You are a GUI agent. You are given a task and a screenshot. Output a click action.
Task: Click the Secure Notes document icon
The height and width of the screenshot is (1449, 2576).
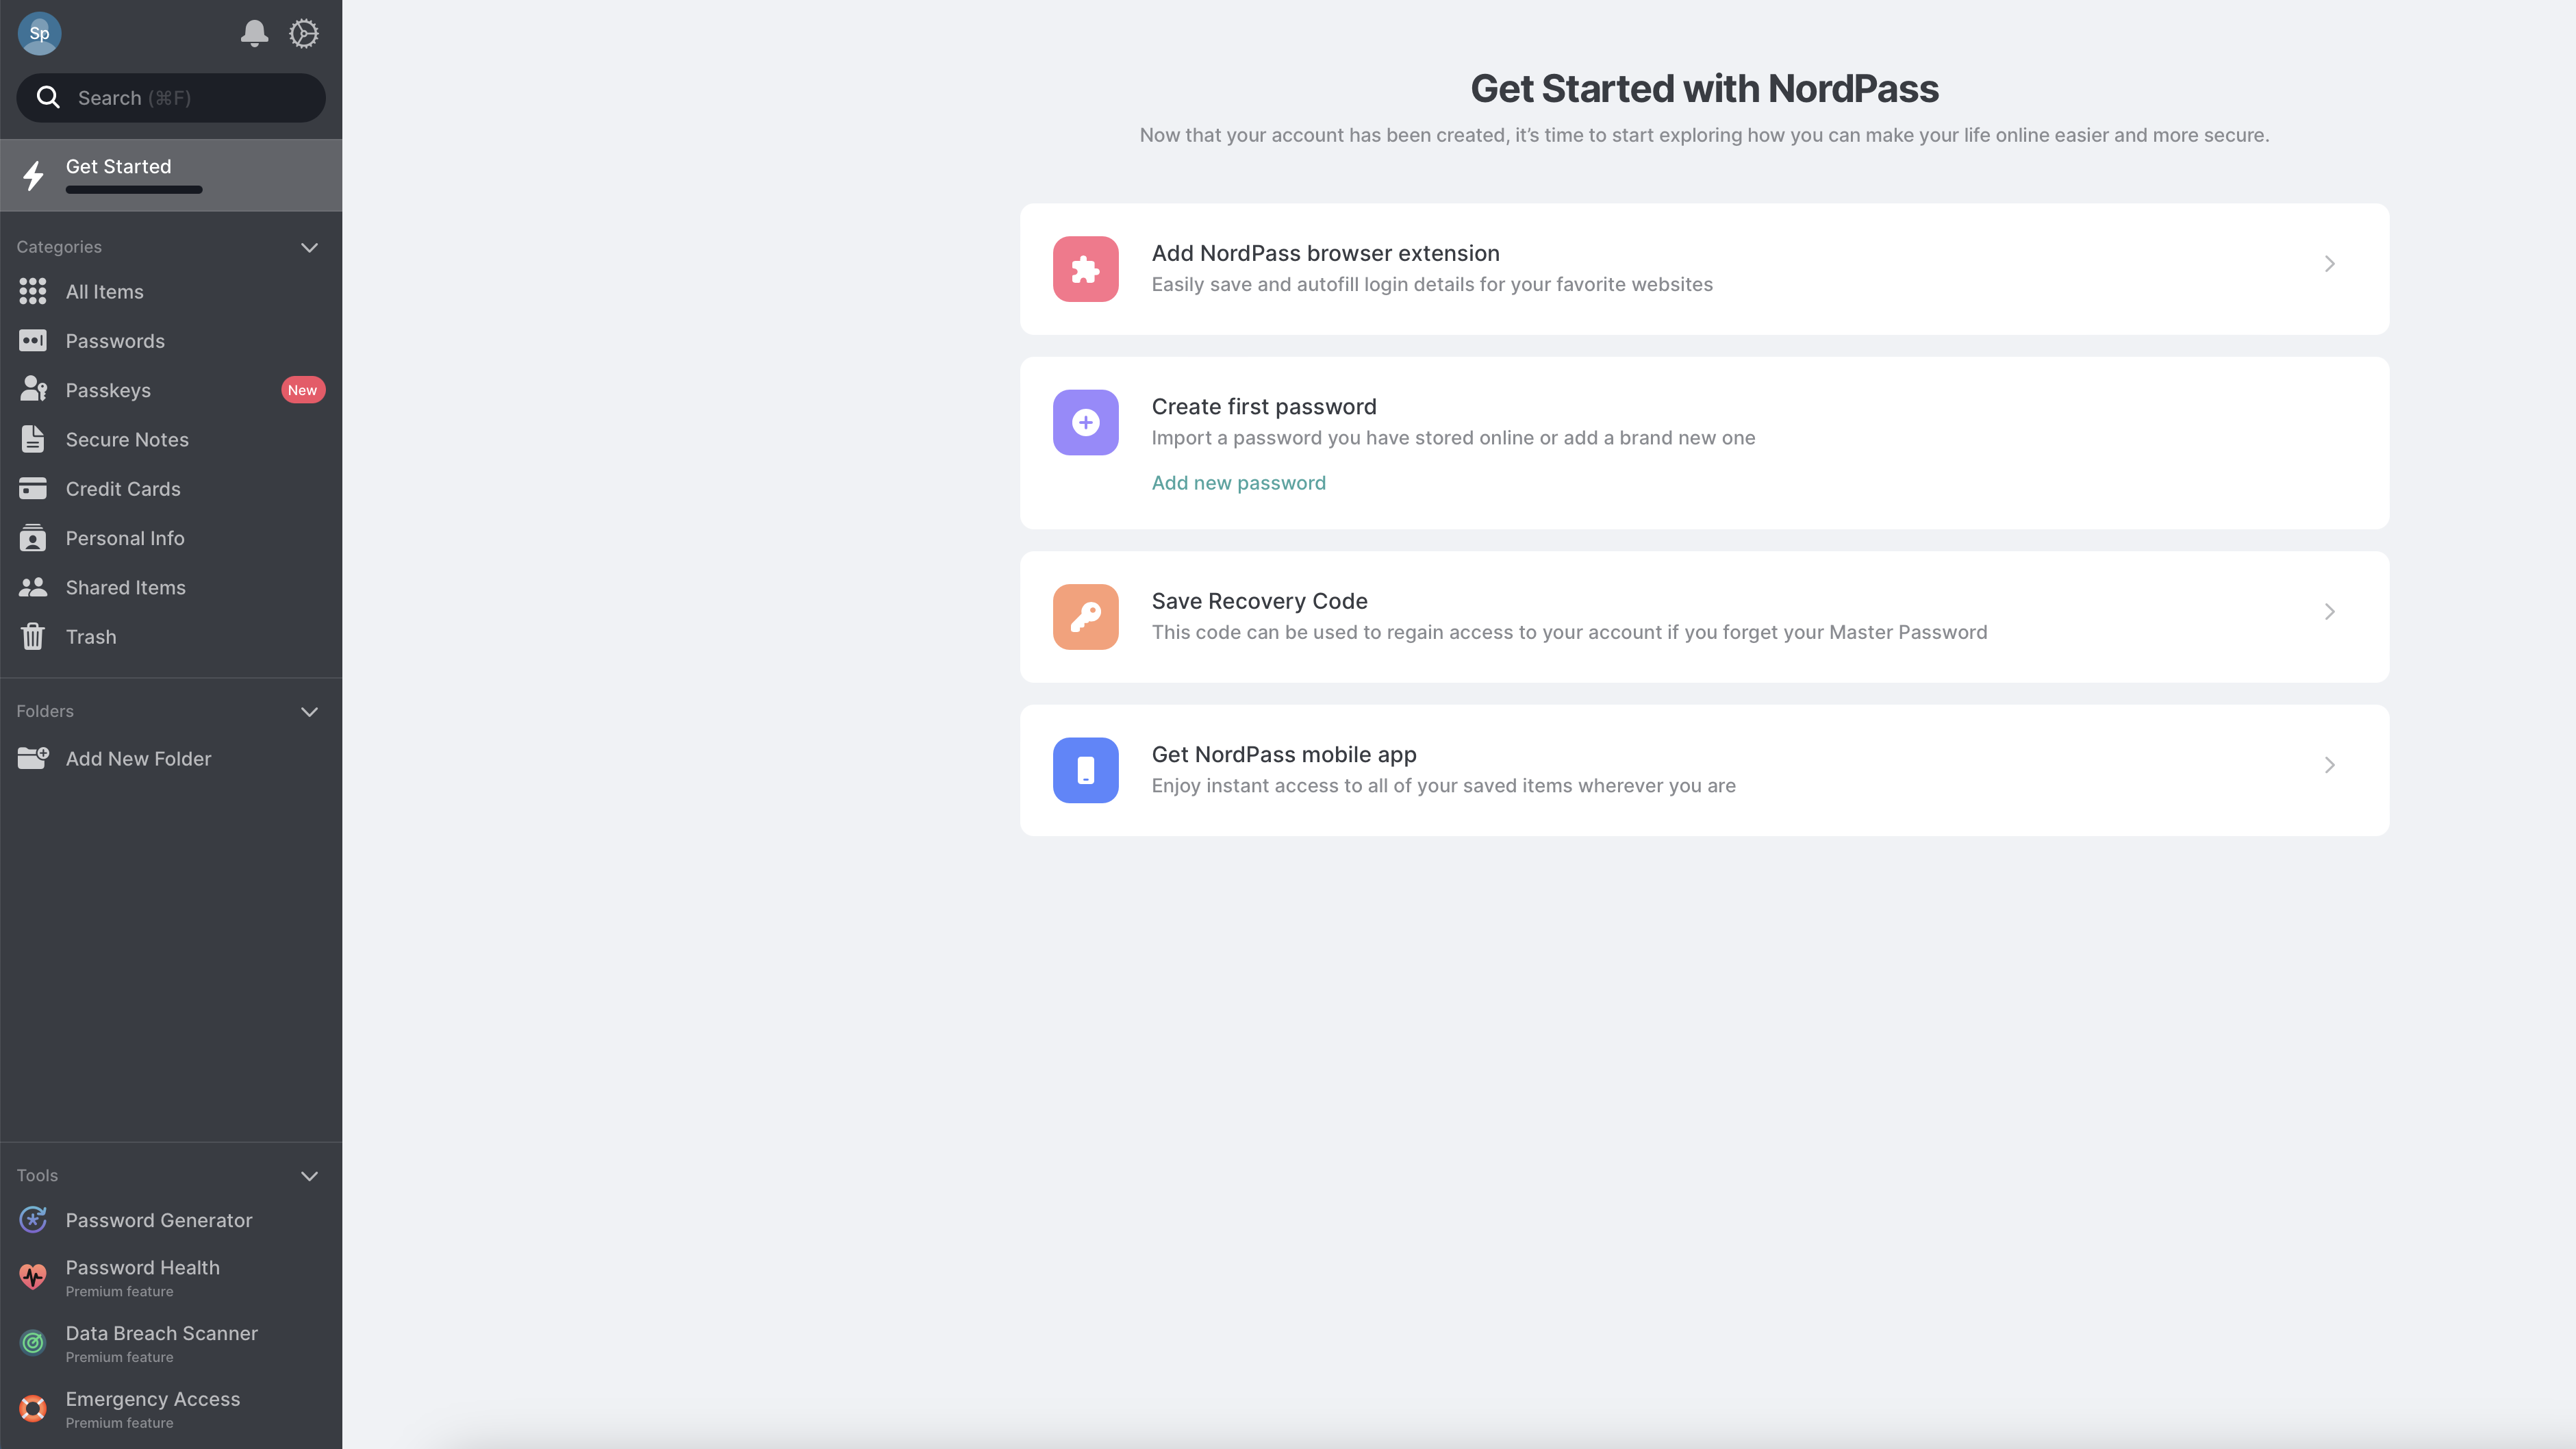point(33,439)
